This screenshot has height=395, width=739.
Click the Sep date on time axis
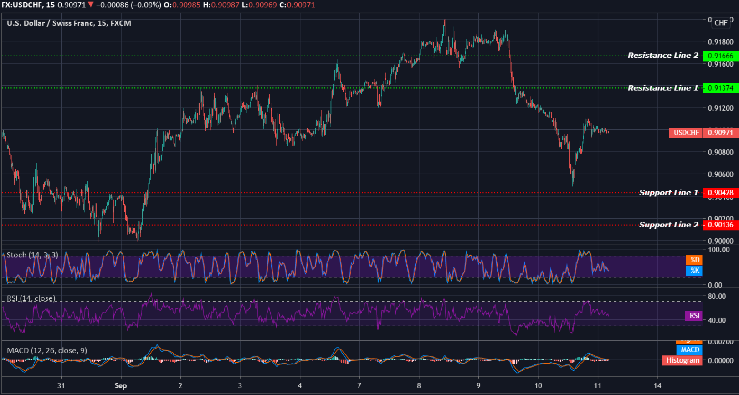(121, 385)
